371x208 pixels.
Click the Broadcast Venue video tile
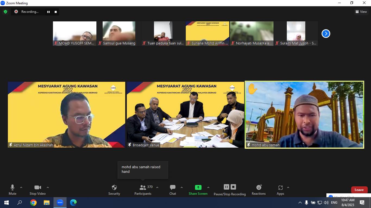point(185,115)
